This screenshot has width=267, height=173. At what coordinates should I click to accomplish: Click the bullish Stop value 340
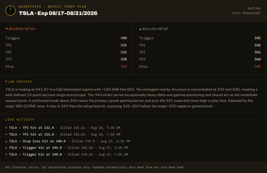257,67
